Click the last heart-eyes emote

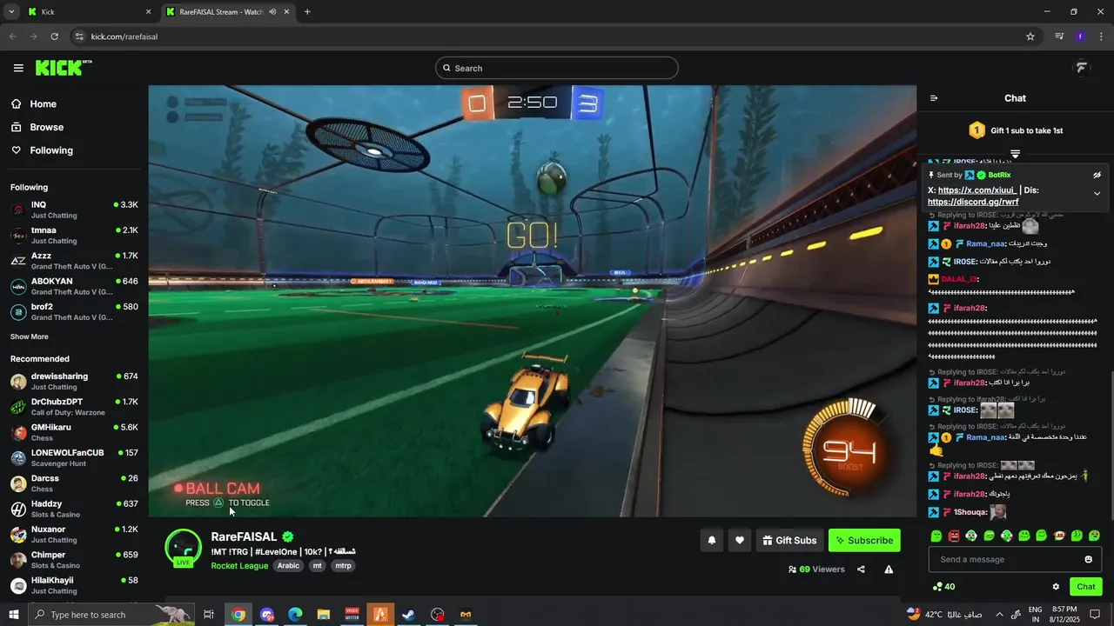pos(1094,536)
